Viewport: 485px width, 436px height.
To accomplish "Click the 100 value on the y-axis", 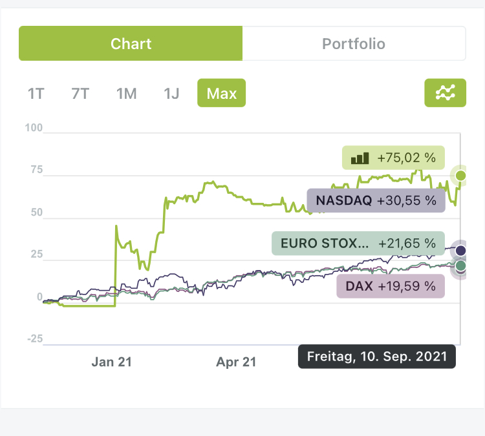I will [34, 129].
